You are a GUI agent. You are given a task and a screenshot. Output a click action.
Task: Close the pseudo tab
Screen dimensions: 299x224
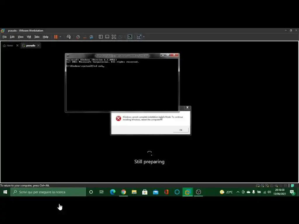pos(39,45)
